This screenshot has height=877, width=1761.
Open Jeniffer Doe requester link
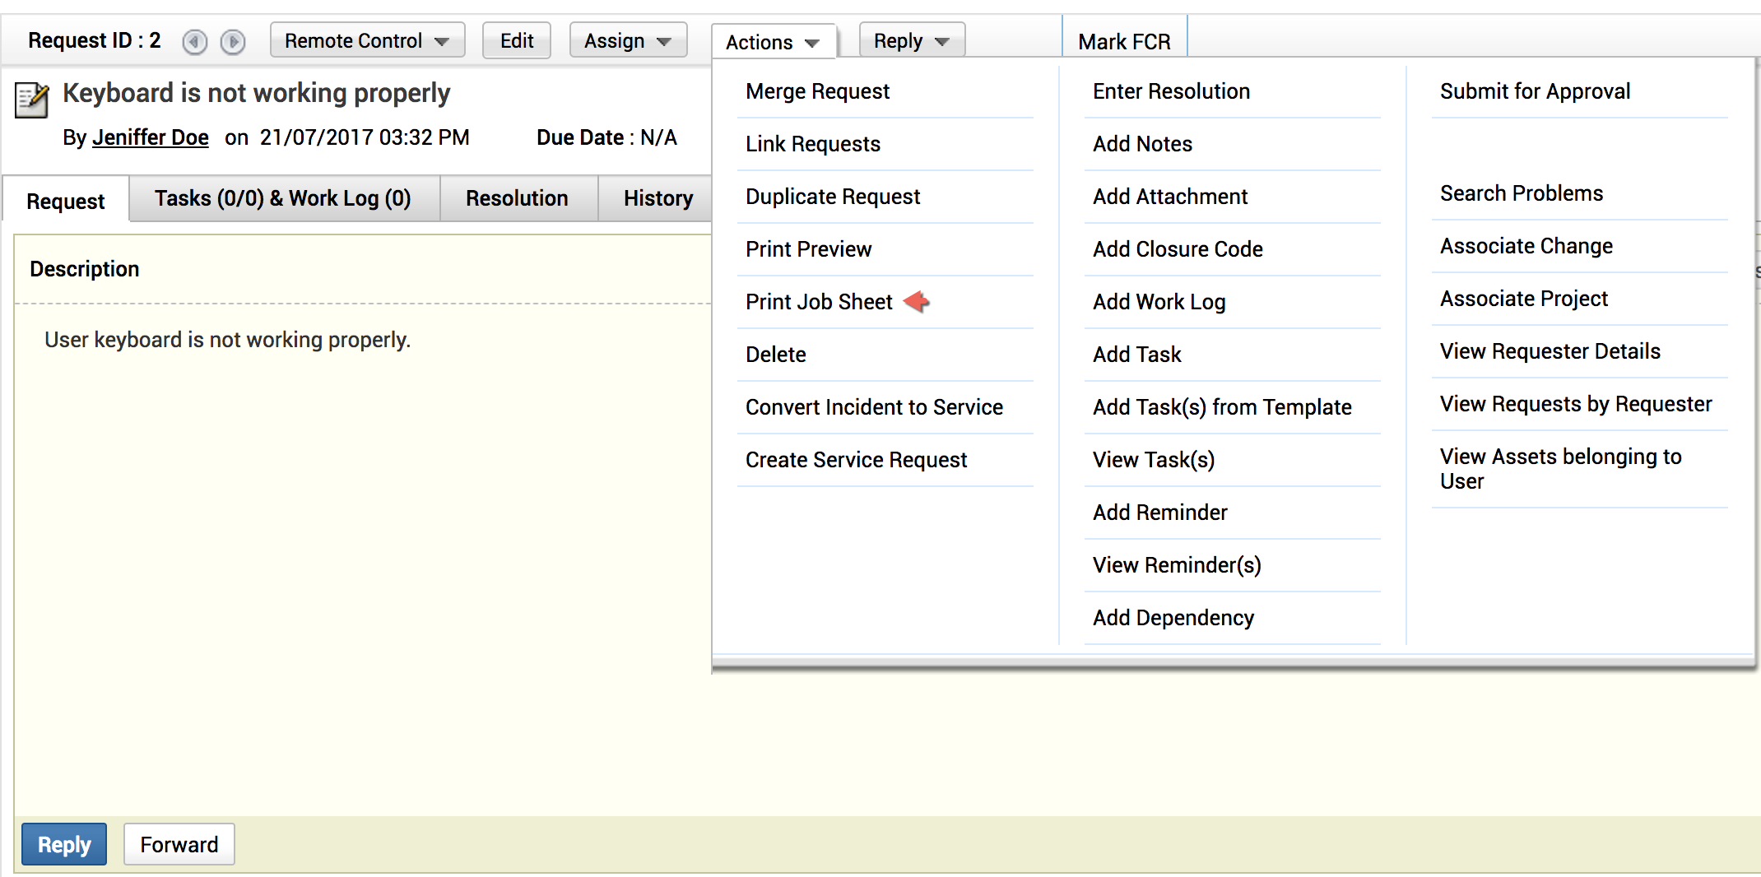(x=150, y=137)
